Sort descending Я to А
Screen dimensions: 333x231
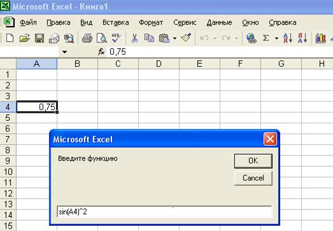click(x=302, y=38)
